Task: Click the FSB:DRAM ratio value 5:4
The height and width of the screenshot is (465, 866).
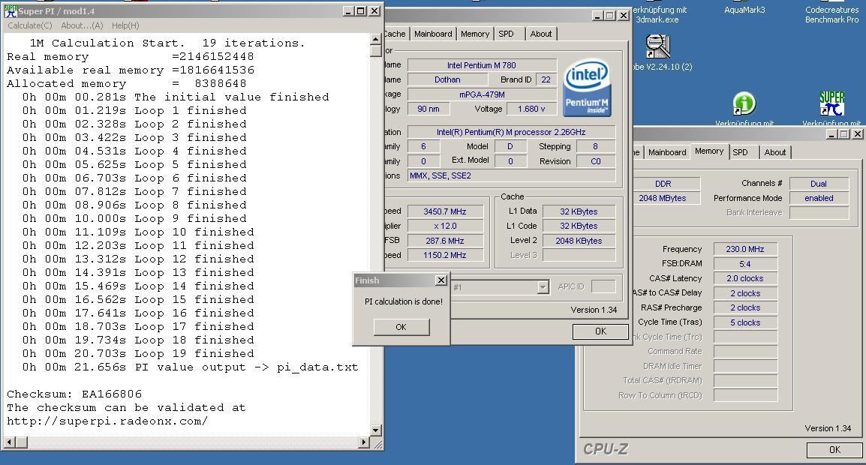Action: [x=745, y=264]
